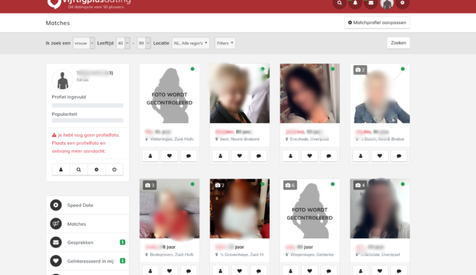Open the minimum age dropdown showing 40

coord(123,43)
